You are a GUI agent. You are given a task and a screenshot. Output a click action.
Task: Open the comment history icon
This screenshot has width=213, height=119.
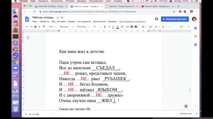tap(156, 19)
